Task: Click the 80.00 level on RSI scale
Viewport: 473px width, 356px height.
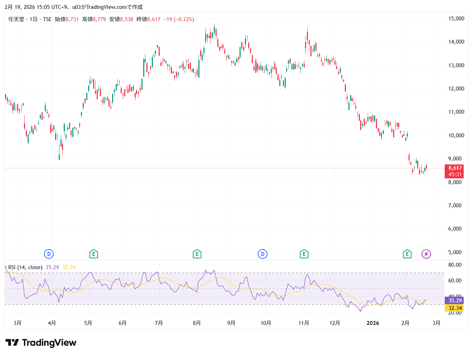Action: pos(455,265)
